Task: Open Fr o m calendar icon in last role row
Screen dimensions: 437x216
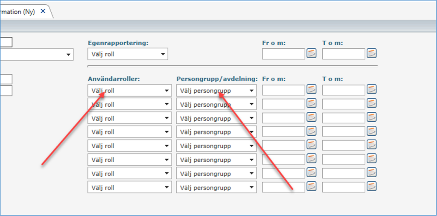Action: tap(312, 186)
